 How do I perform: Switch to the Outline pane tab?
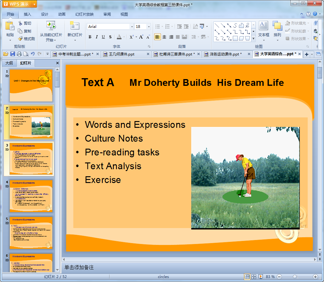pyautogui.click(x=9, y=63)
